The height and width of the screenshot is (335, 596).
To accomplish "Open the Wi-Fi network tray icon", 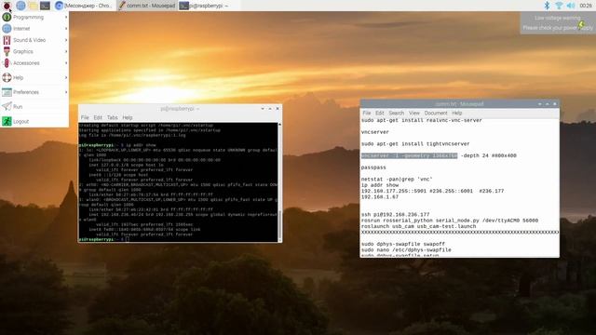I will coord(559,6).
